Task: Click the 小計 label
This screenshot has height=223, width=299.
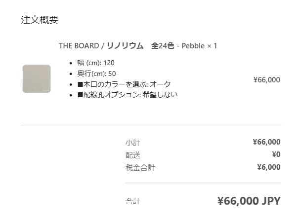Action: [x=133, y=143]
